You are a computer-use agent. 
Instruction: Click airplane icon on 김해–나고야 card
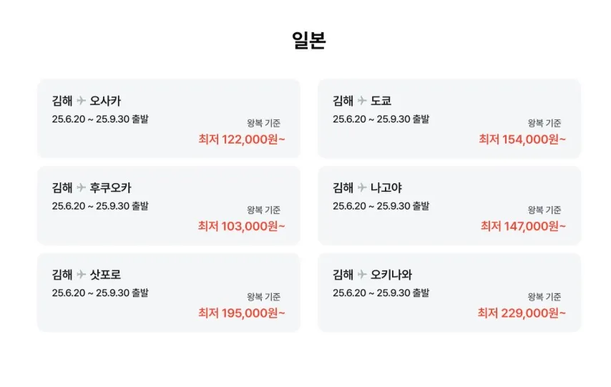(362, 188)
